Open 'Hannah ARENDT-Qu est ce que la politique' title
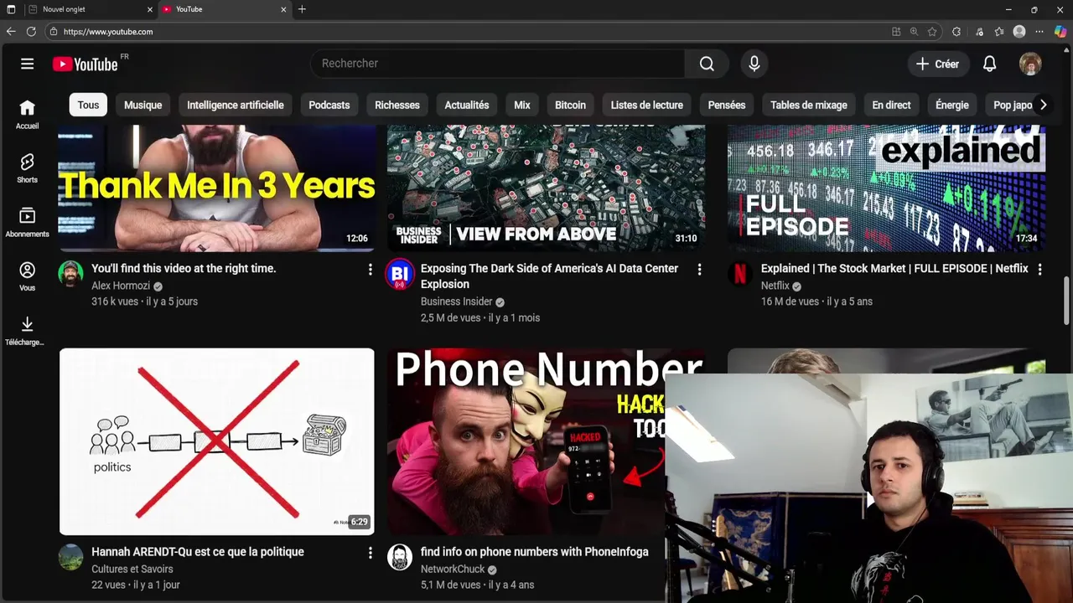This screenshot has height=603, width=1073. coord(198,552)
